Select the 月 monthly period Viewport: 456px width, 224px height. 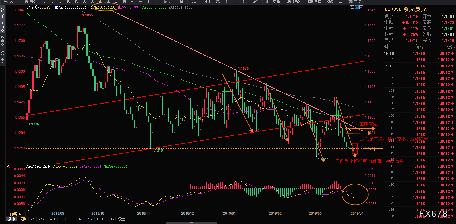click(132, 1)
